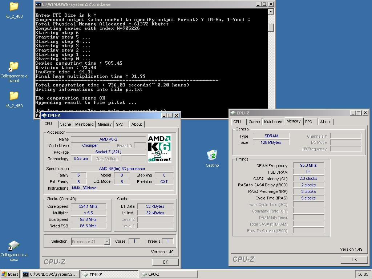Click the Memory CPU-Z window's title bar icon
Image resolution: width=372 pixels, height=279 pixels.
pos(233,113)
